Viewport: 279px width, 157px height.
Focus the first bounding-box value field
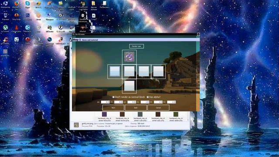pos(105,102)
